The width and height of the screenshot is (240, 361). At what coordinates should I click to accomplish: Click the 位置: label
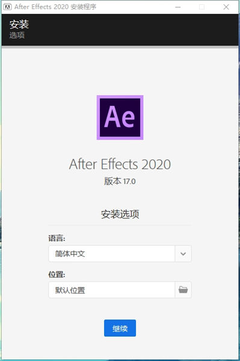point(57,274)
